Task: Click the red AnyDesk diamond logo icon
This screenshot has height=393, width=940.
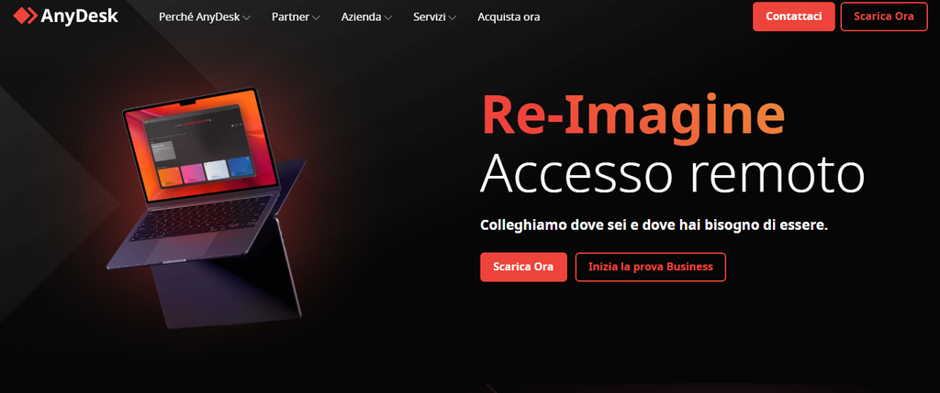Action: click(25, 16)
